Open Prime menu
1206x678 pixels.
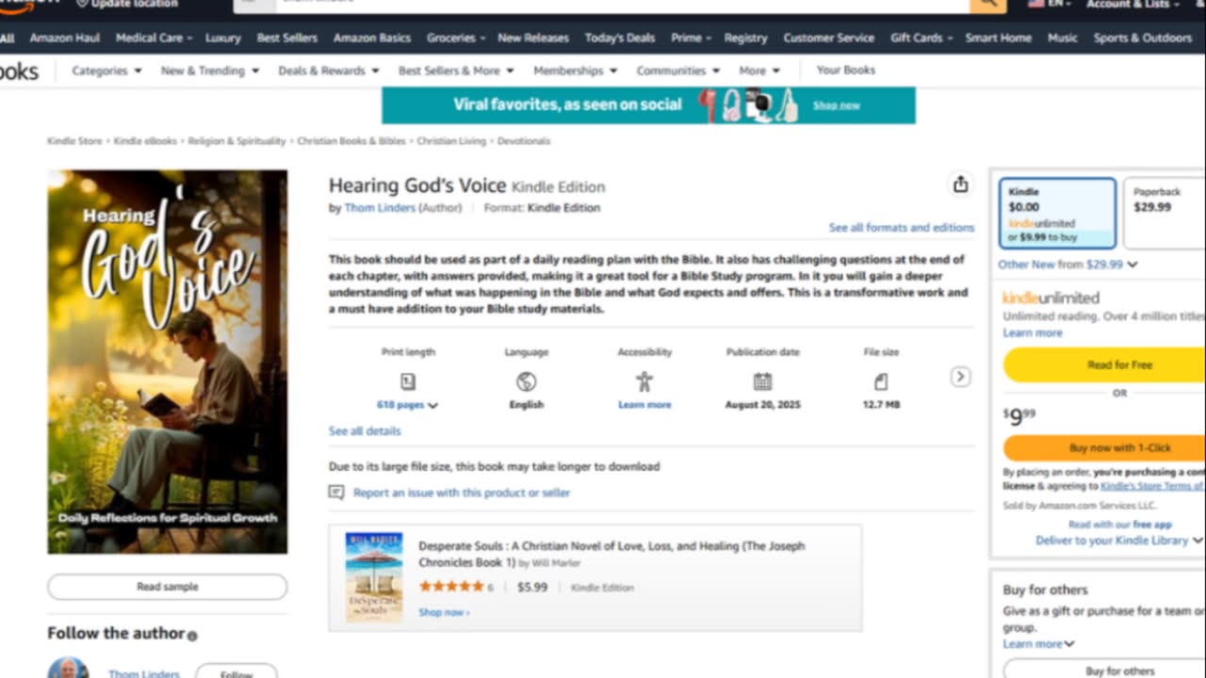tap(691, 38)
